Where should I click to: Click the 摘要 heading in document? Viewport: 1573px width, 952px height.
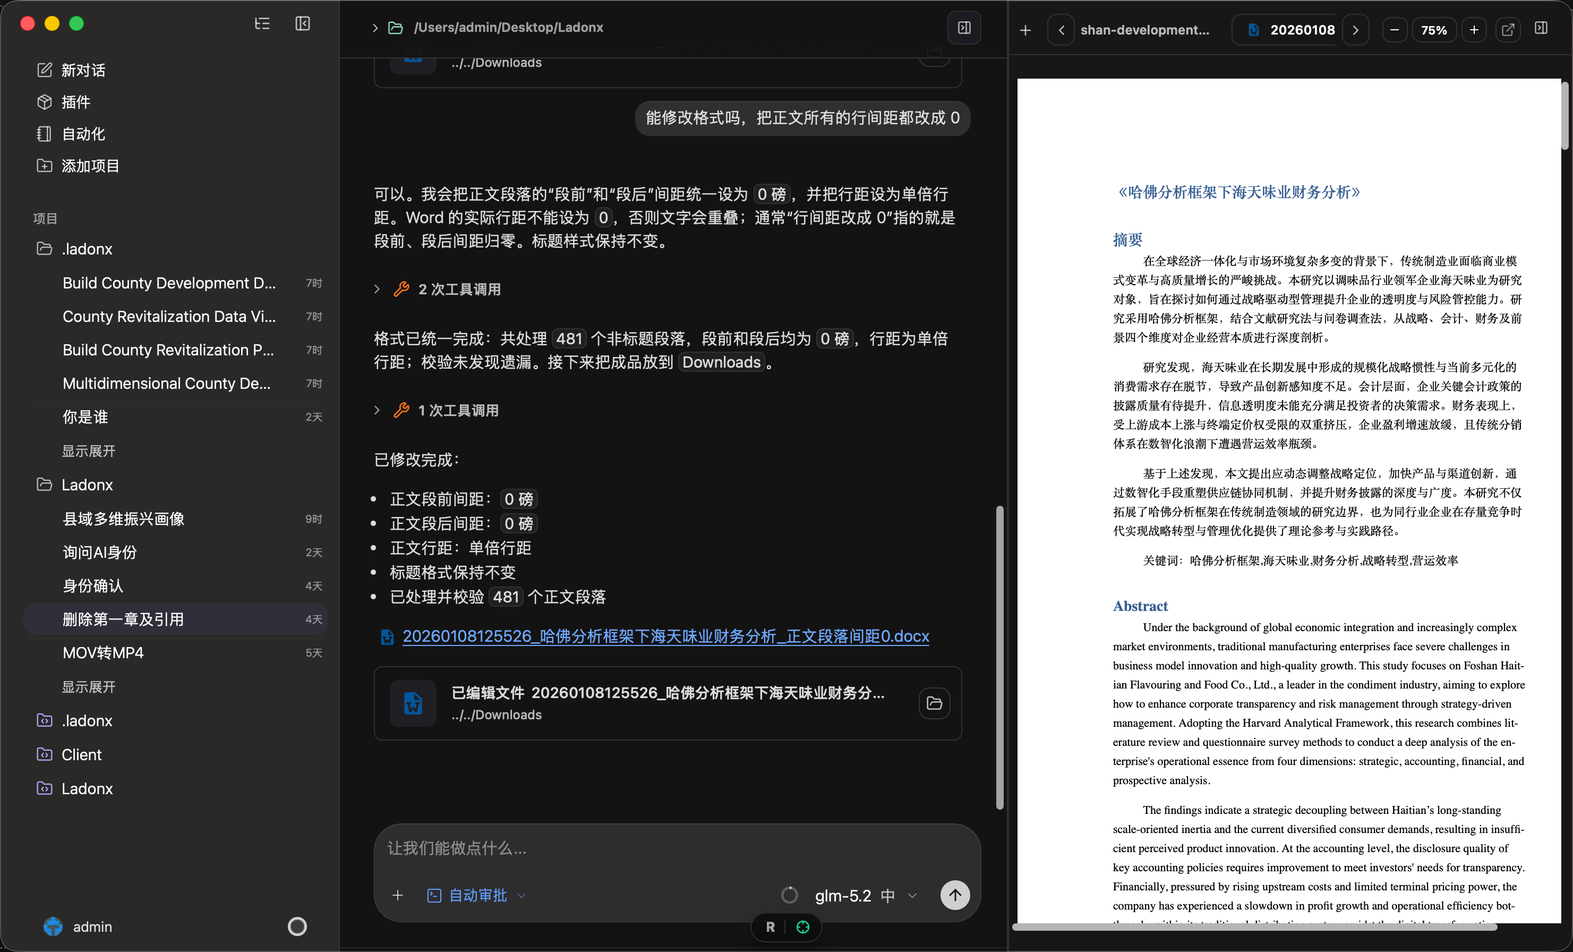tap(1127, 240)
